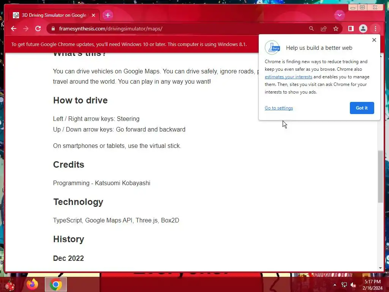This screenshot has height=292, width=389.
Task: Dismiss the Help us build popup
Action: pos(374,40)
